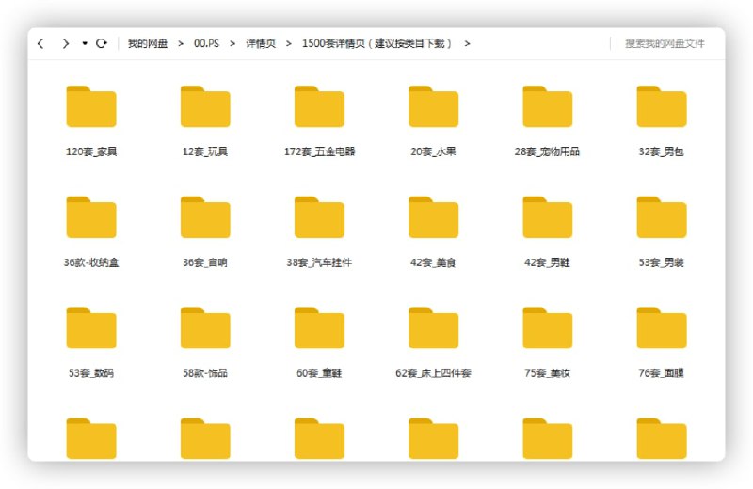
Task: Navigate to 我的网盘 in breadcrumb
Action: click(x=148, y=43)
